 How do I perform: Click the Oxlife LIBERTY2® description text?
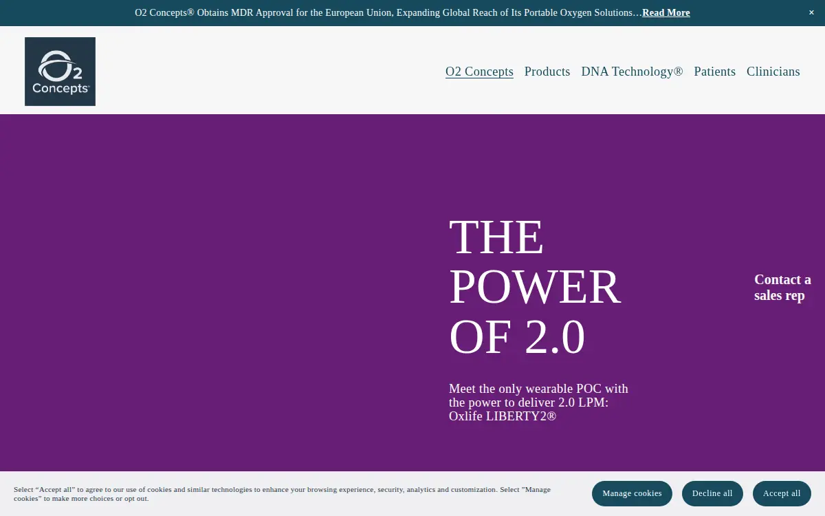click(x=538, y=402)
